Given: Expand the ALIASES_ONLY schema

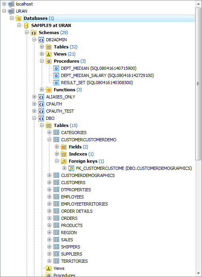Looking at the screenshot, I should [x=34, y=96].
